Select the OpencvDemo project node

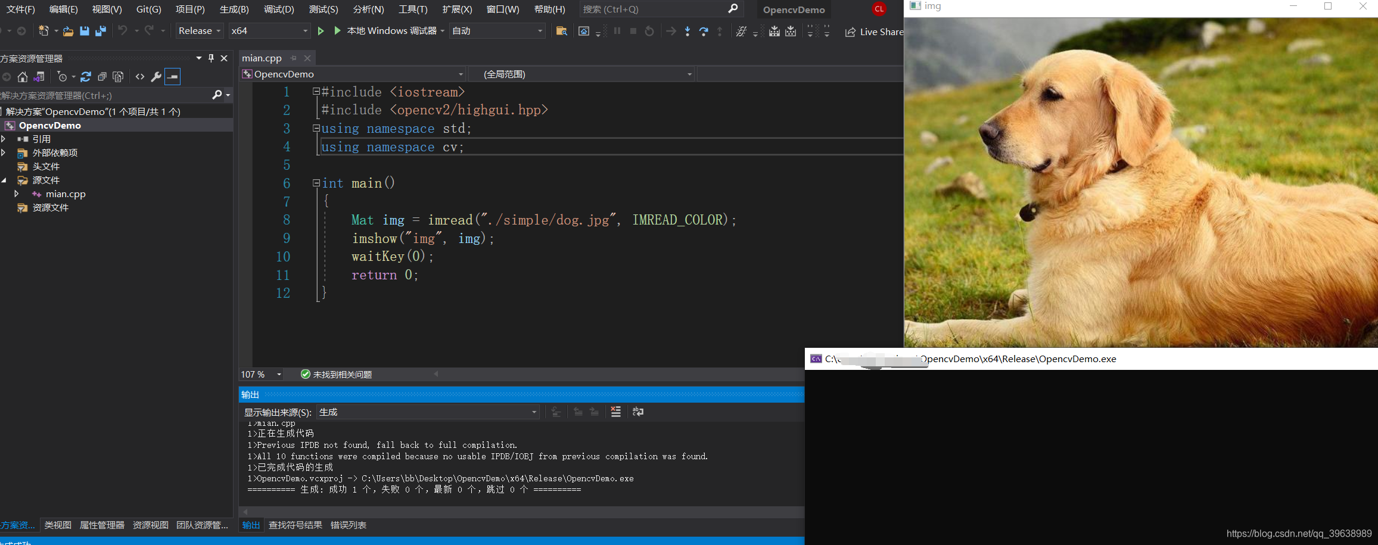click(x=49, y=125)
